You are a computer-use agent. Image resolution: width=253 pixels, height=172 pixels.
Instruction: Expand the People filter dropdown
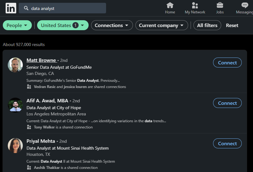(x=17, y=25)
